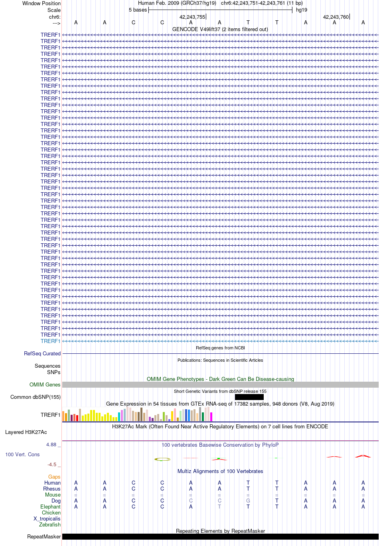The width and height of the screenshot is (379, 546).
Task: Click the Repeating Elements by RepeatMasker title
Action: pos(220,531)
